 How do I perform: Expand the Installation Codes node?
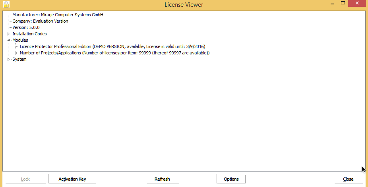[9, 34]
